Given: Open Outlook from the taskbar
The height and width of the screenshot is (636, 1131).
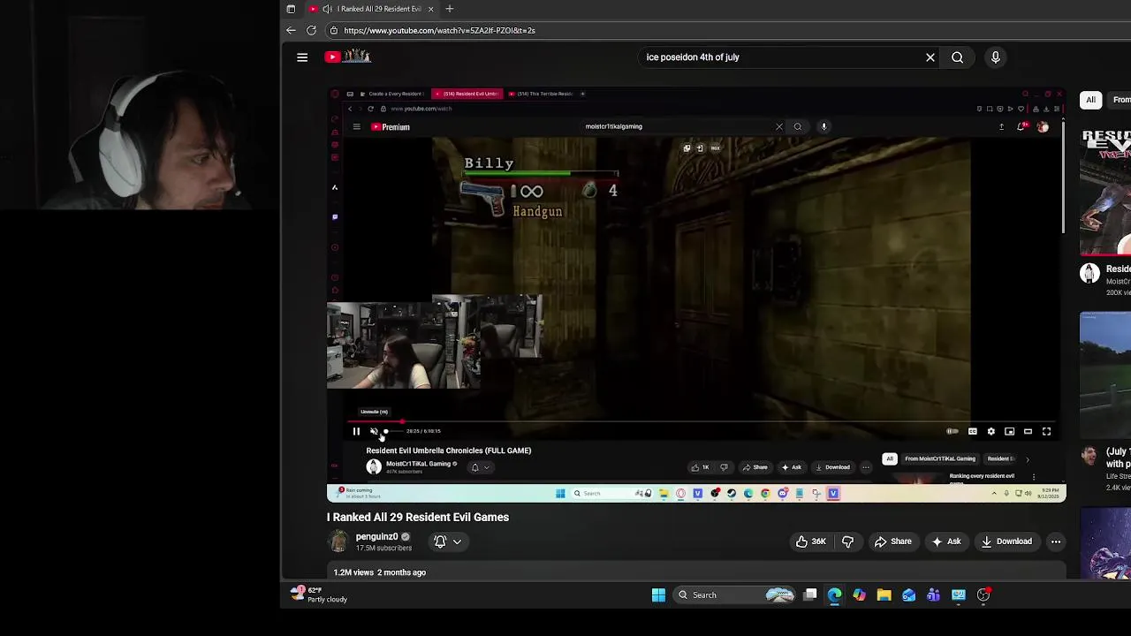Looking at the screenshot, I should [908, 595].
